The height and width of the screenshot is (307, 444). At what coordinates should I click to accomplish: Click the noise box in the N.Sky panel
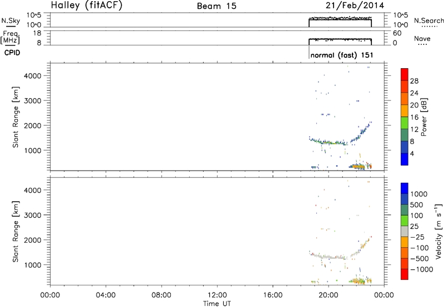point(340,22)
